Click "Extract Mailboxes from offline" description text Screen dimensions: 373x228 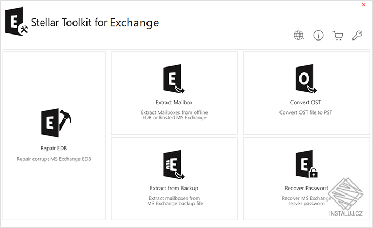[174, 115]
